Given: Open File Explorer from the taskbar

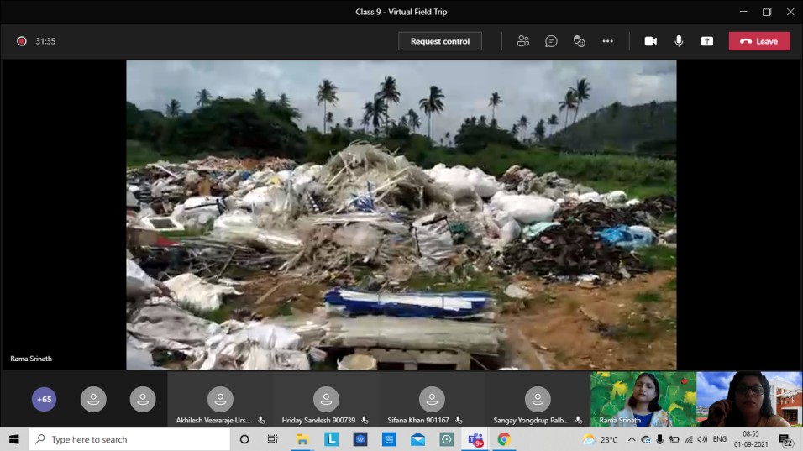Looking at the screenshot, I should coord(302,439).
